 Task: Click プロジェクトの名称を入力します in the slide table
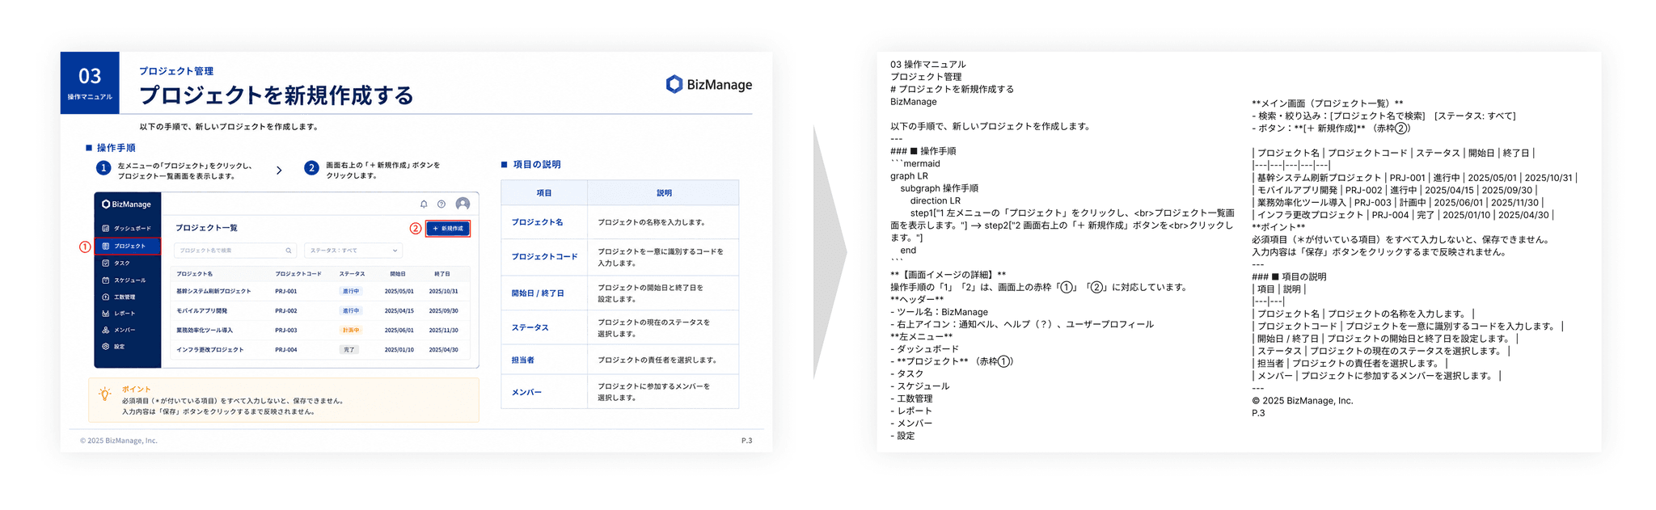click(651, 222)
